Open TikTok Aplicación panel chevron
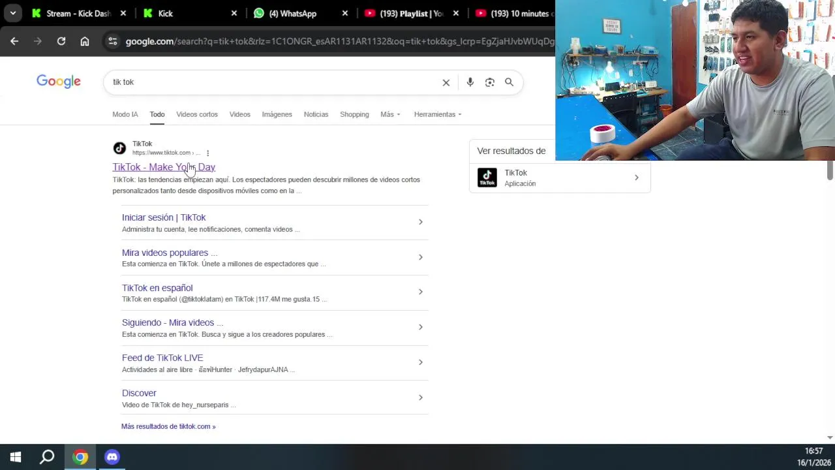Viewport: 835px width, 470px height. (637, 178)
